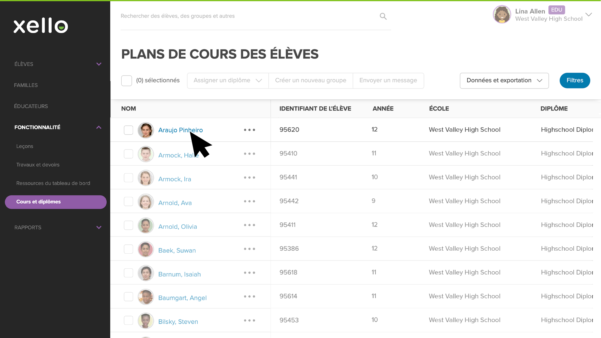Screen dimensions: 601x338
Task: Check the box for Arnold, Olivia
Action: click(x=129, y=225)
